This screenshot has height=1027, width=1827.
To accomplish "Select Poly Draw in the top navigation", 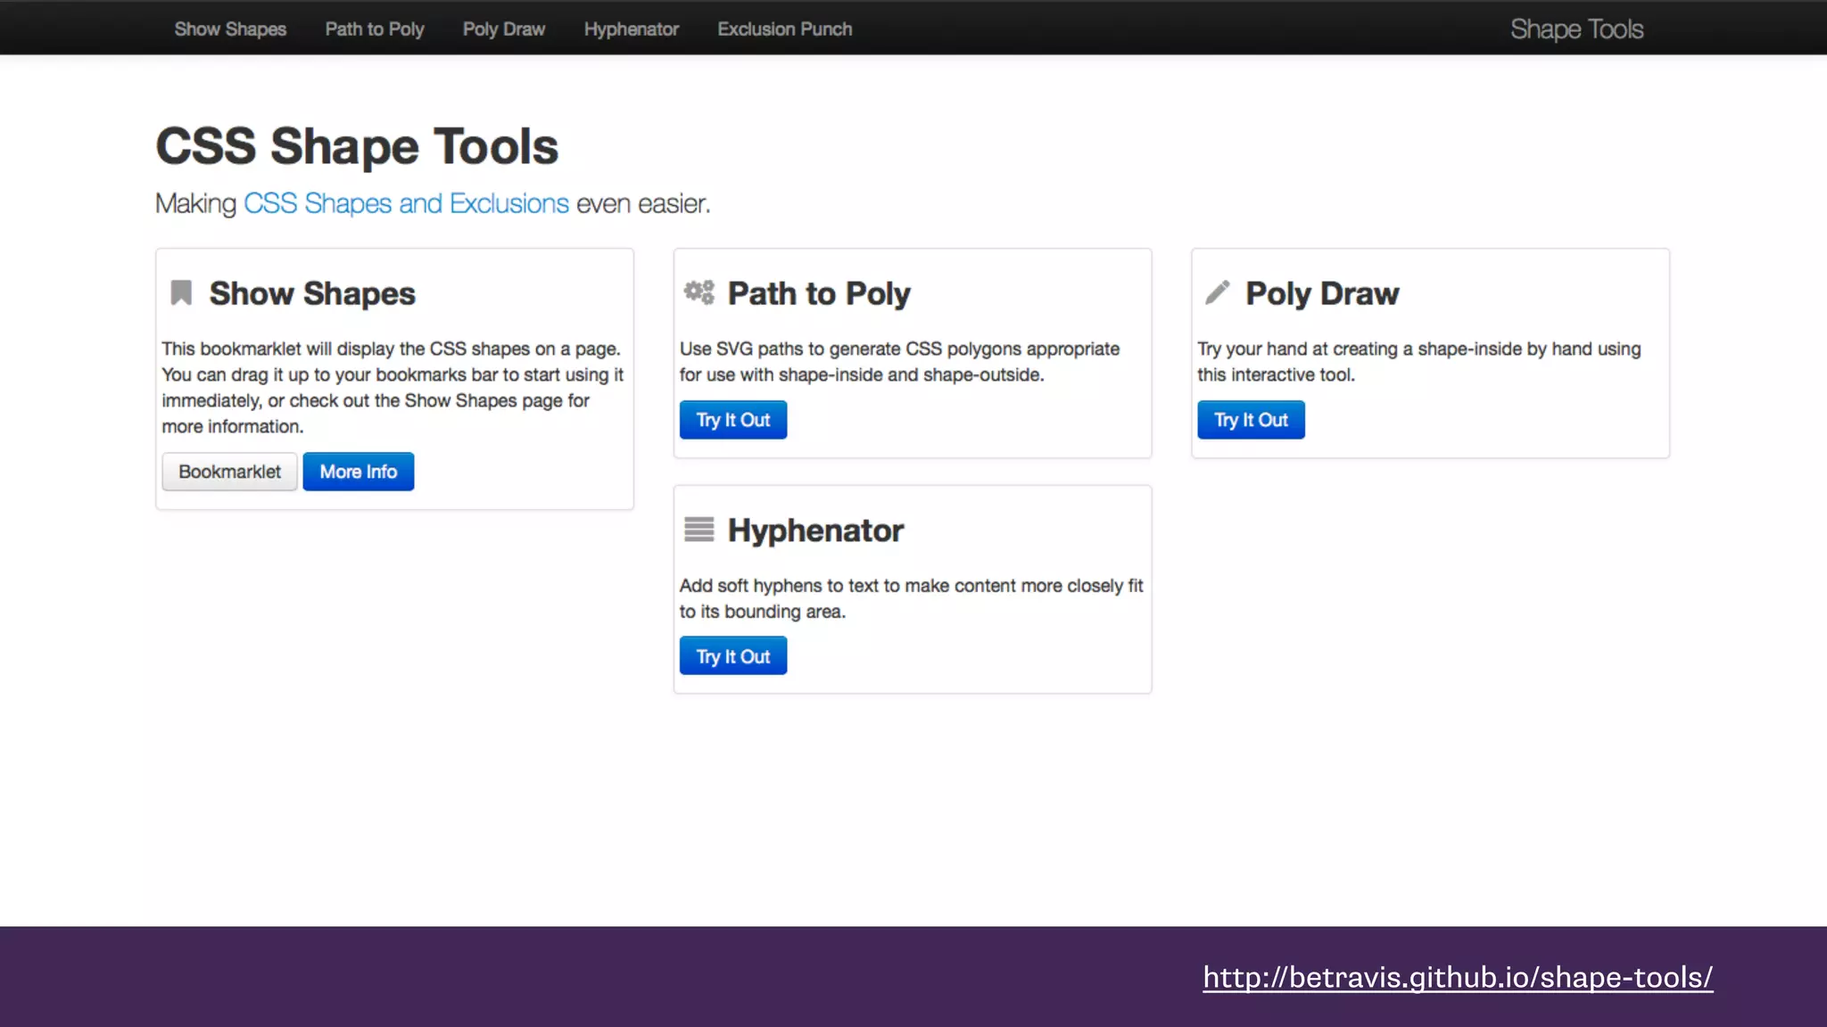I will point(504,29).
